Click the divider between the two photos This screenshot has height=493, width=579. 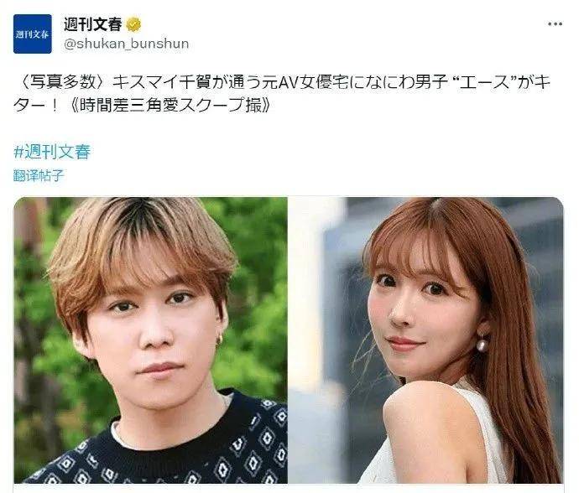coord(288,340)
